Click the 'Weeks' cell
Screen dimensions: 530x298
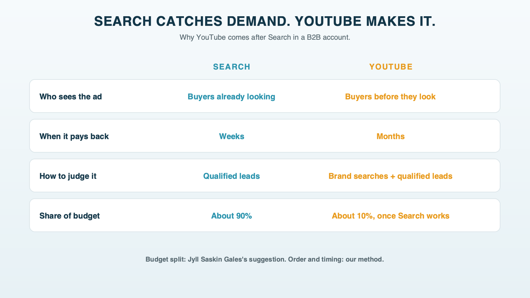tap(232, 136)
